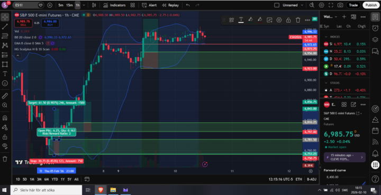
Task: Enter fullscreen mode
Action: [331, 5]
